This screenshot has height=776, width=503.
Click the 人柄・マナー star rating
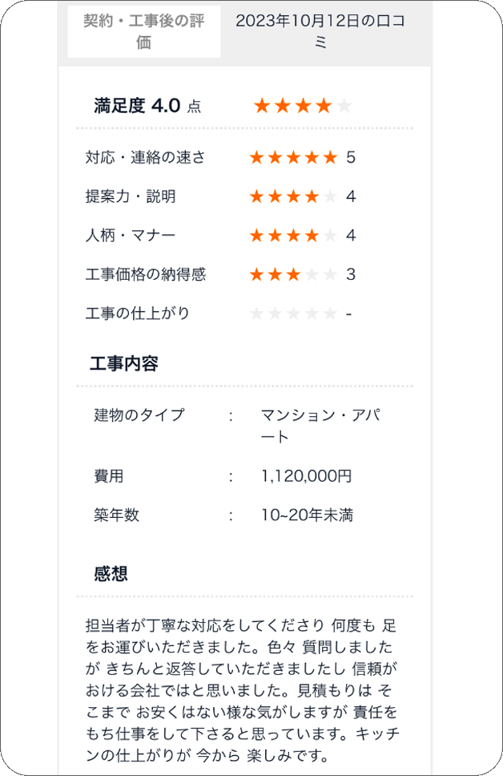293,236
